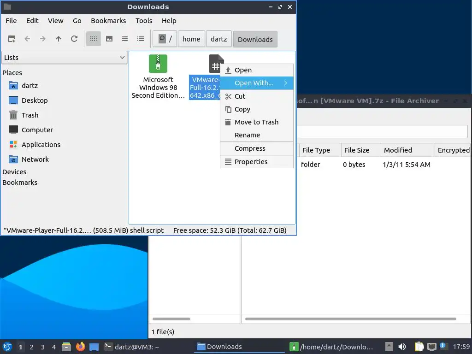Open Computer in Places sidebar
Screen dimensions: 472x354
[31, 130]
